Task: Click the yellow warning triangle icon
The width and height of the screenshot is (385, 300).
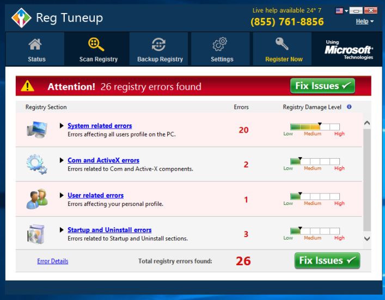Action: tap(27, 86)
